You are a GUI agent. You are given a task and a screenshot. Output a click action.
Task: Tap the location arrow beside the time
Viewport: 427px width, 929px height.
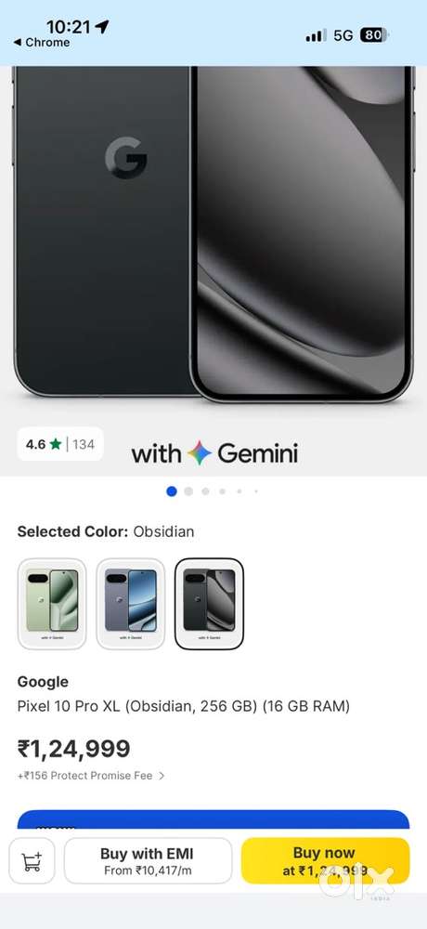(102, 26)
